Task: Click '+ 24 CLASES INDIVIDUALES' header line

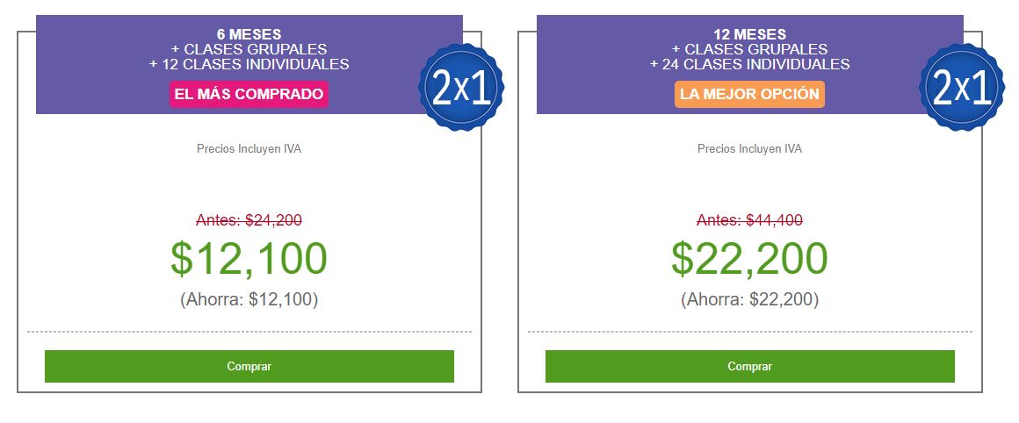Action: pyautogui.click(x=749, y=64)
